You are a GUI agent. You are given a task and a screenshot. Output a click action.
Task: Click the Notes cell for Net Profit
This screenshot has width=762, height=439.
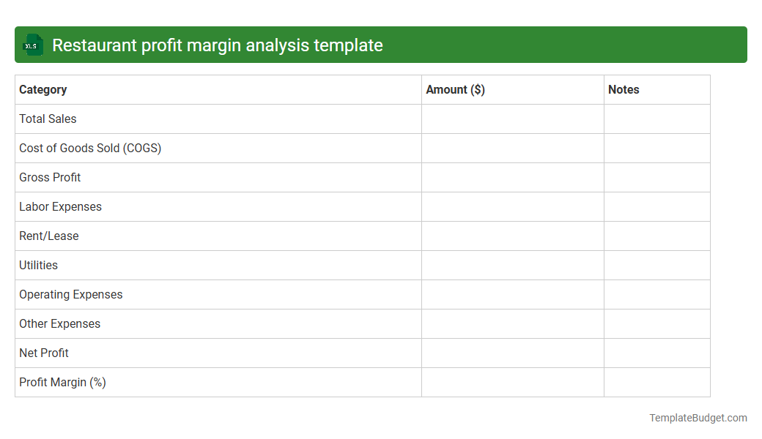pos(656,353)
